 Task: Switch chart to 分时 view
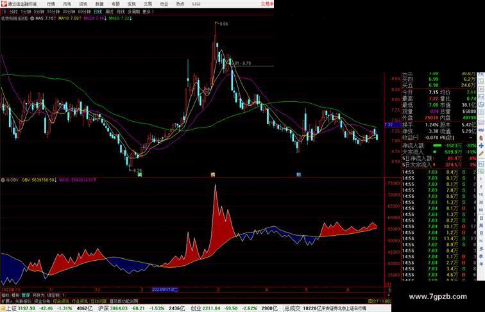tap(13, 12)
